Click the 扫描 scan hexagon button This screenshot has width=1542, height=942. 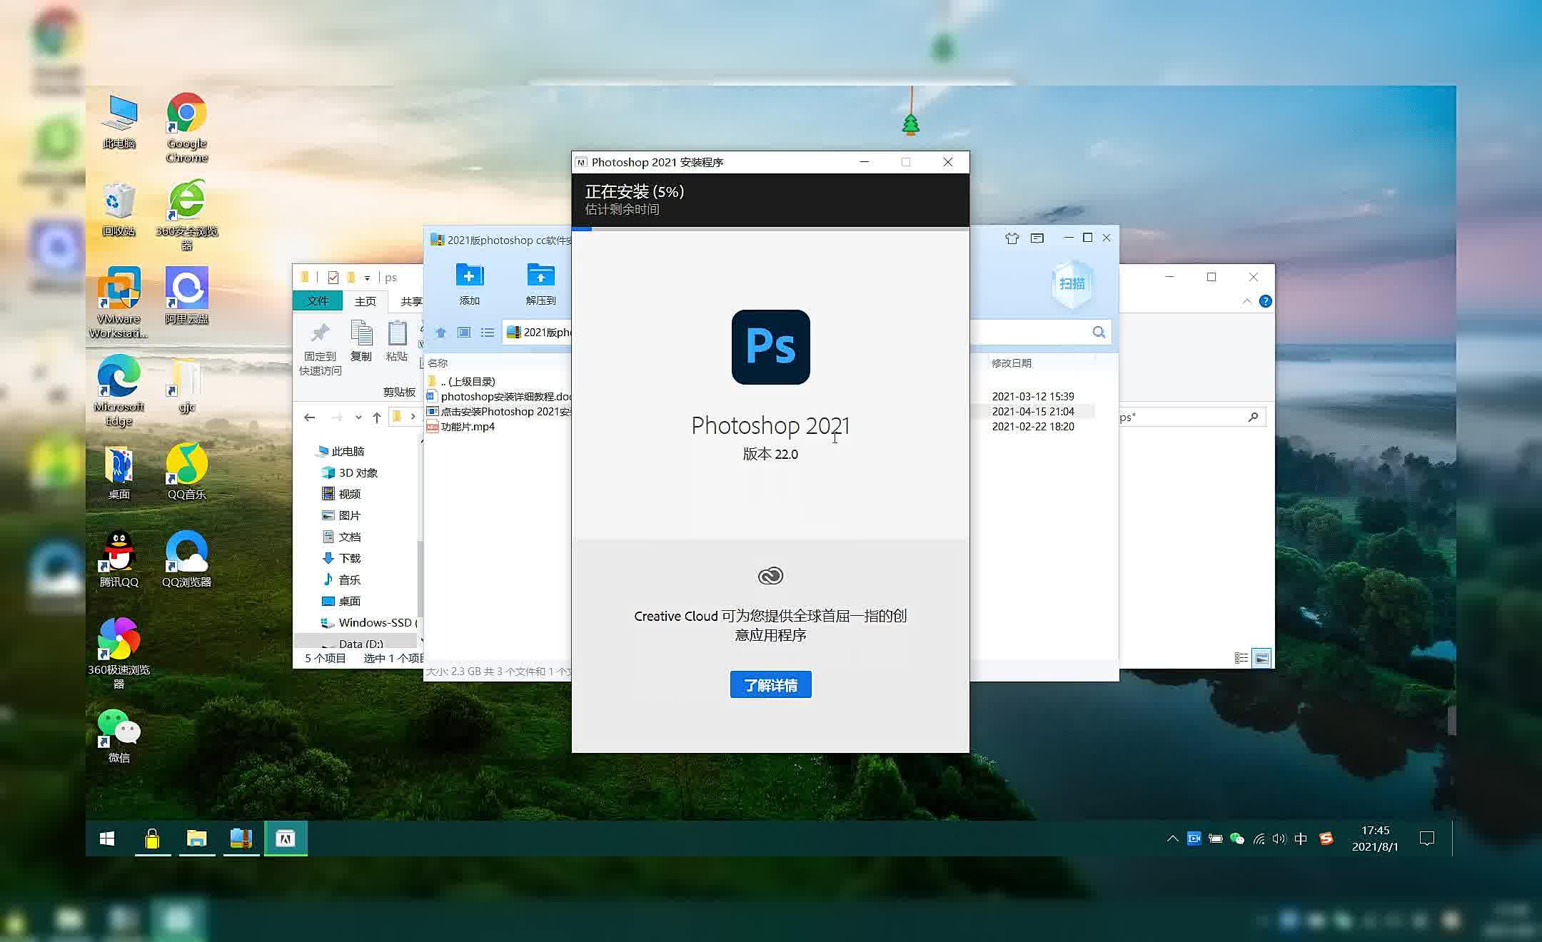tap(1072, 284)
